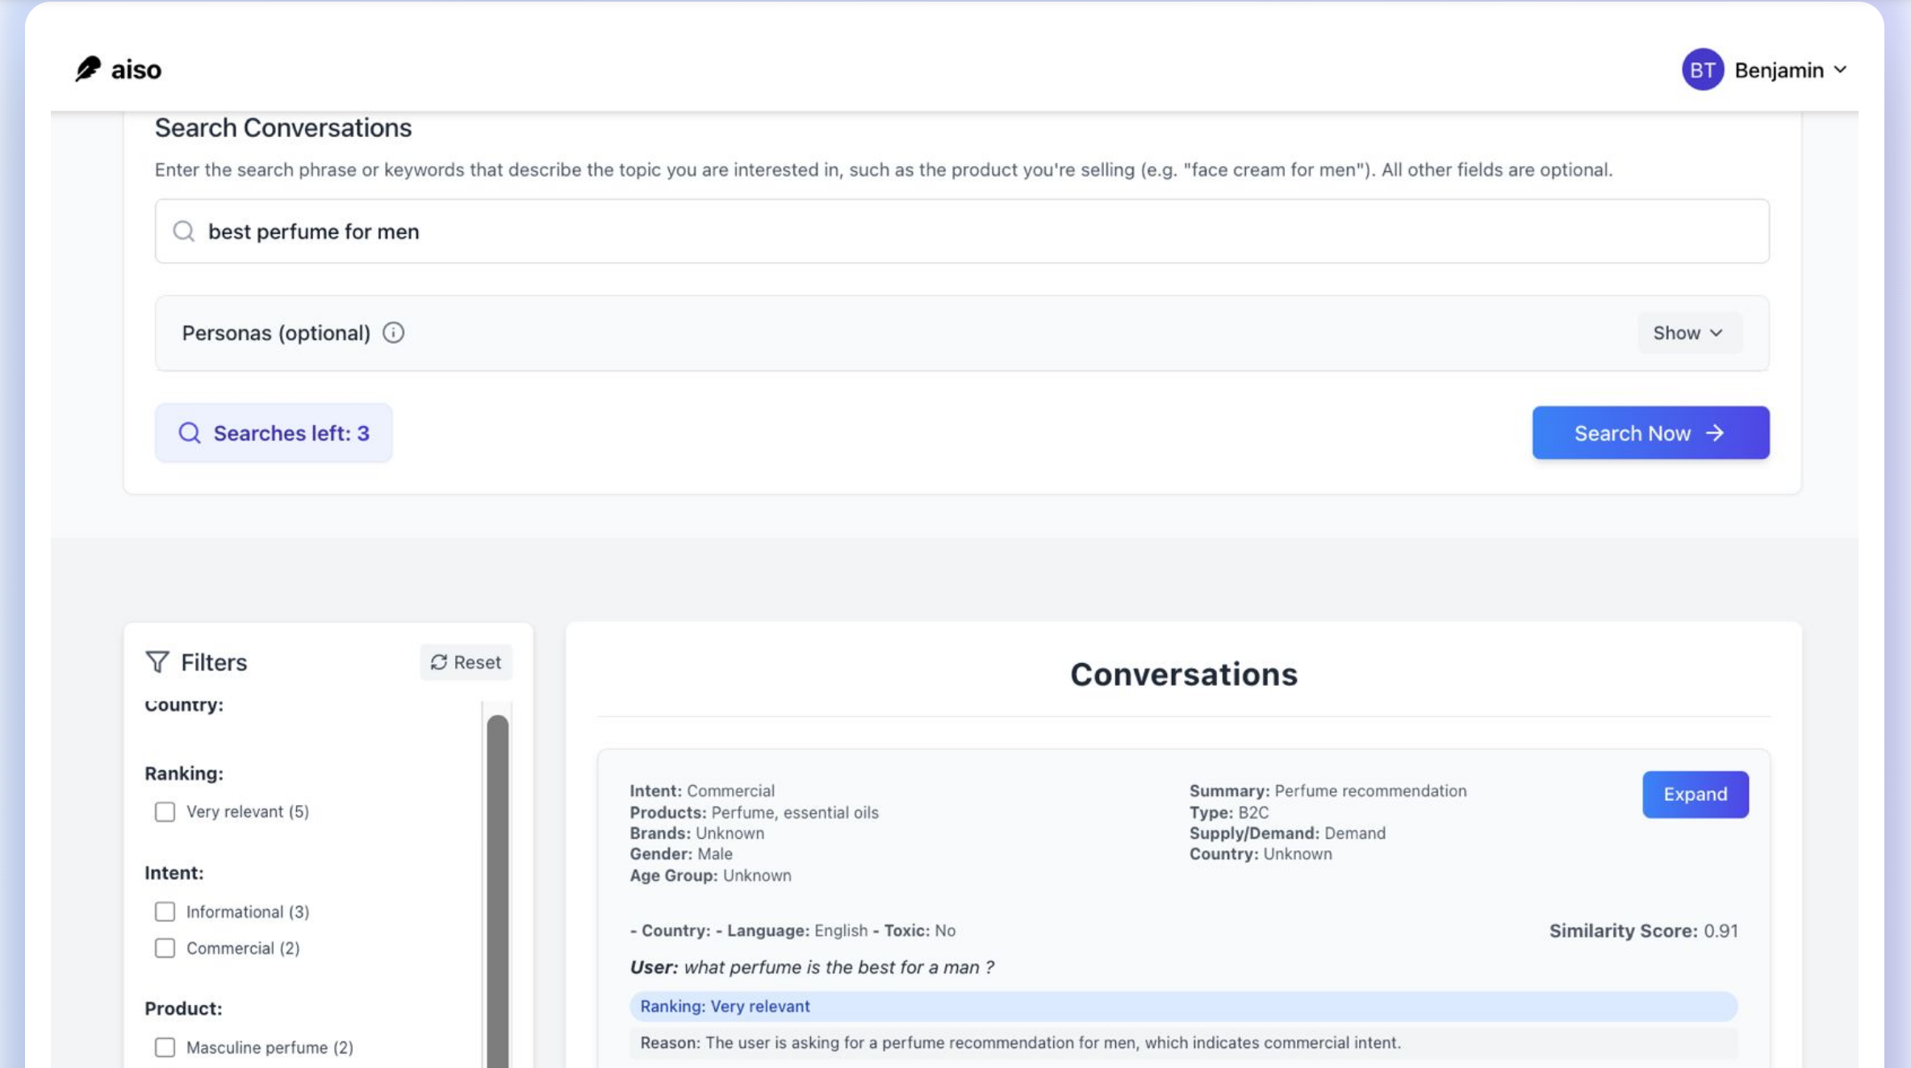Show the Personas section options
The image size is (1911, 1068).
pos(1688,333)
